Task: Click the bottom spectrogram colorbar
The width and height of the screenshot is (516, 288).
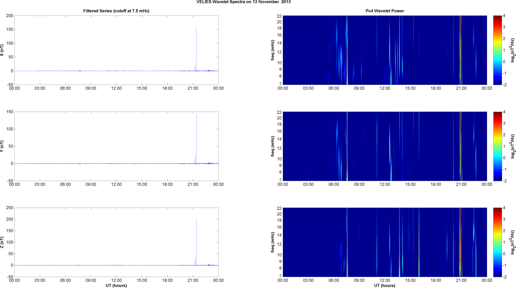Action: [x=497, y=242]
